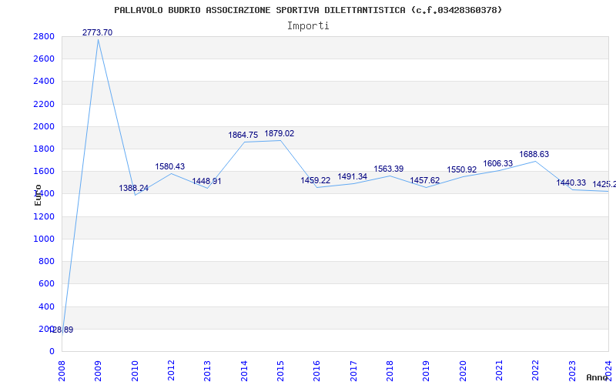Click the 2000 y-axis tick label
This screenshot has height=385, width=616.
coord(44,126)
